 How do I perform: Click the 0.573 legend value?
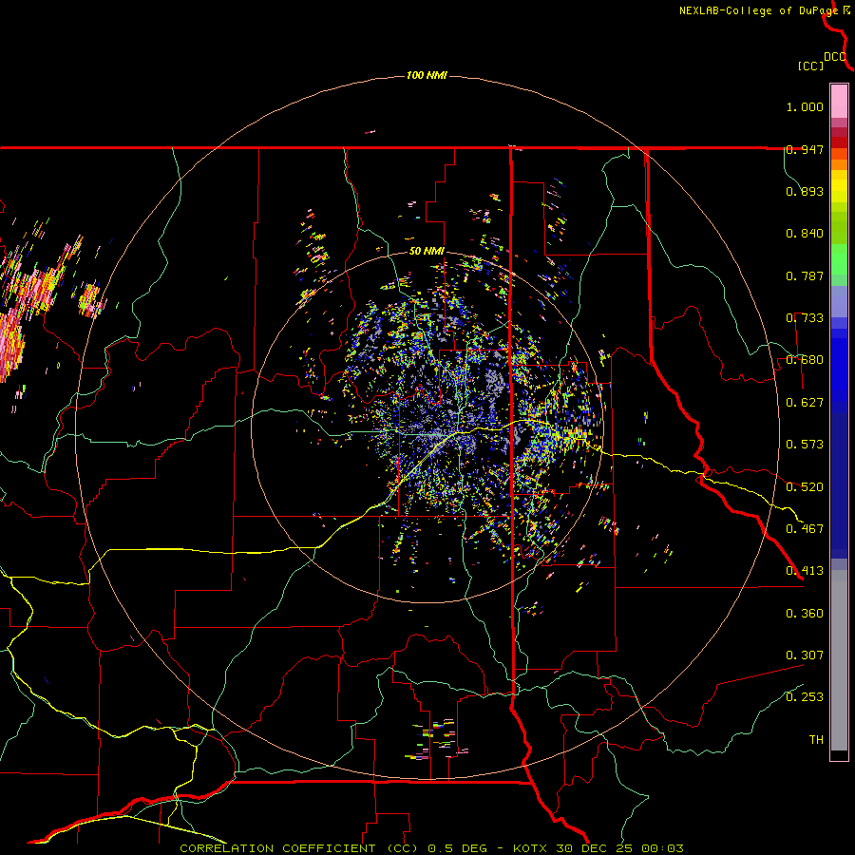[x=805, y=445]
